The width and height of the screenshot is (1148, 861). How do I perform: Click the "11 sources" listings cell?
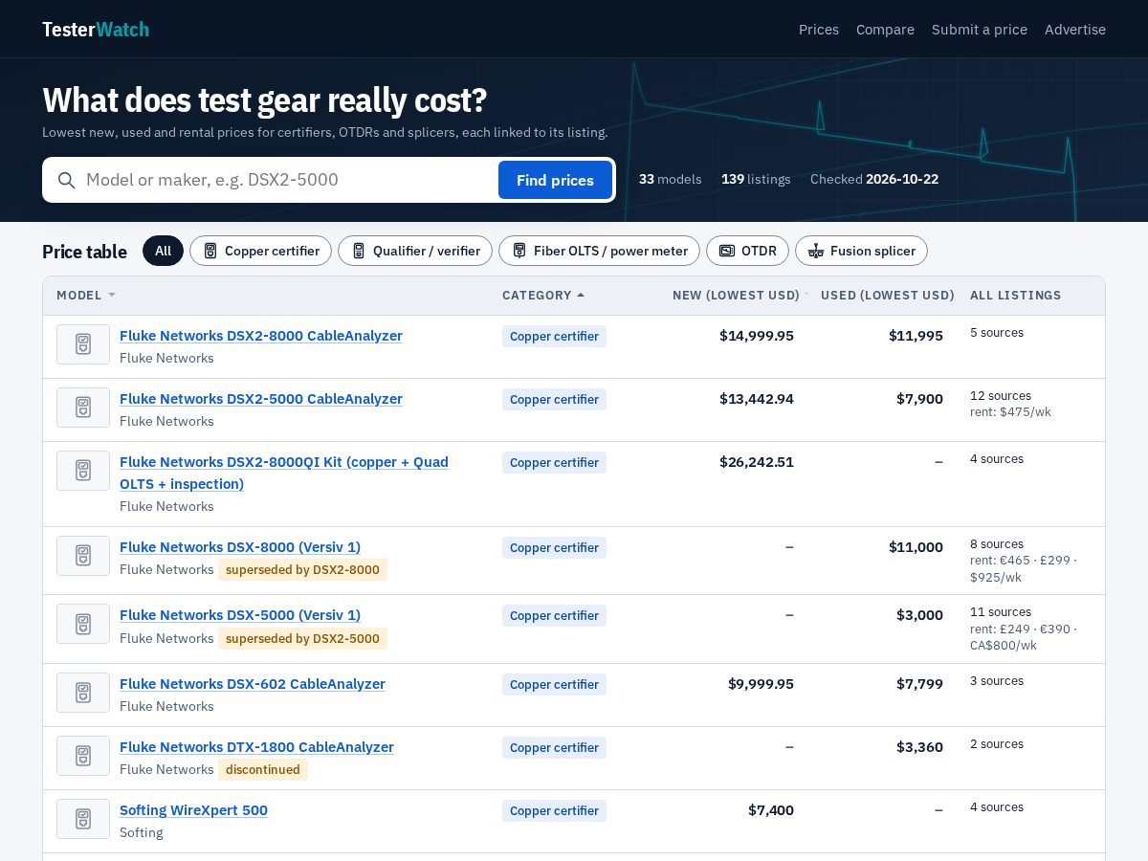pos(1001,612)
